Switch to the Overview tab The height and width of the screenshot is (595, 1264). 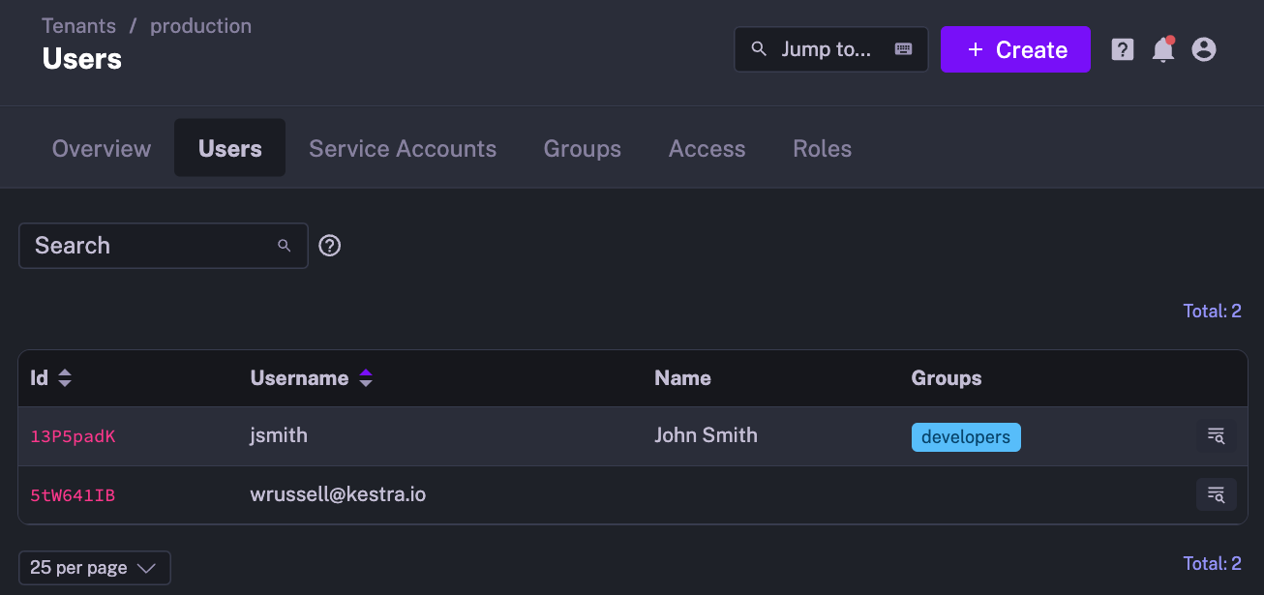[102, 149]
